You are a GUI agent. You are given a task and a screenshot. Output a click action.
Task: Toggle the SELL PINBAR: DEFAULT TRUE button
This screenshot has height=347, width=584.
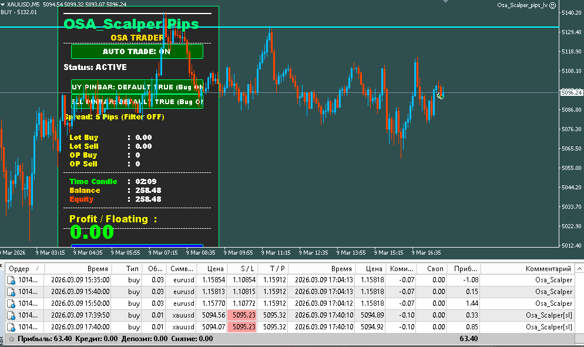point(137,101)
